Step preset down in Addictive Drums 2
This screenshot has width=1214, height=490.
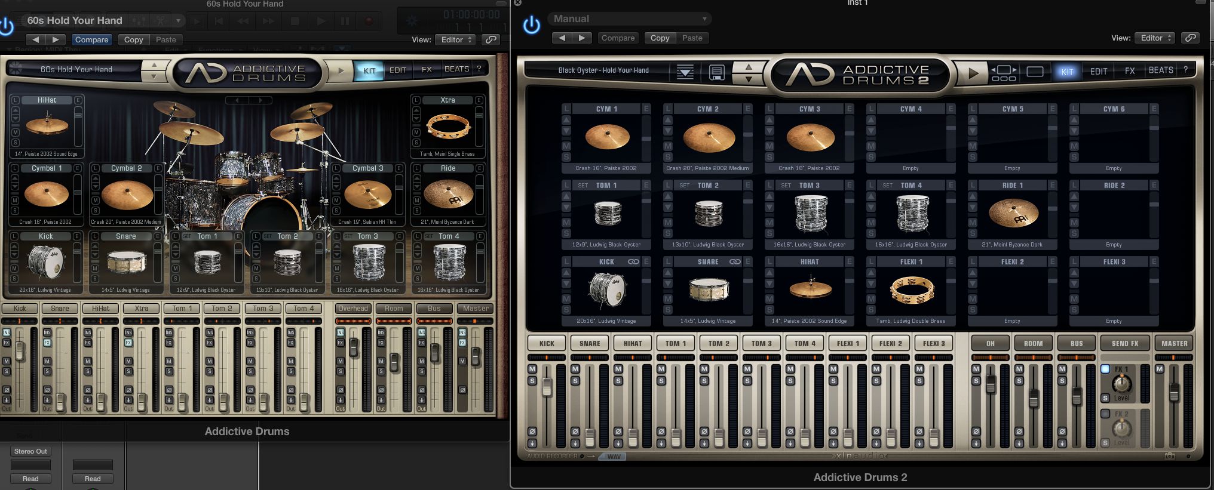coord(748,79)
